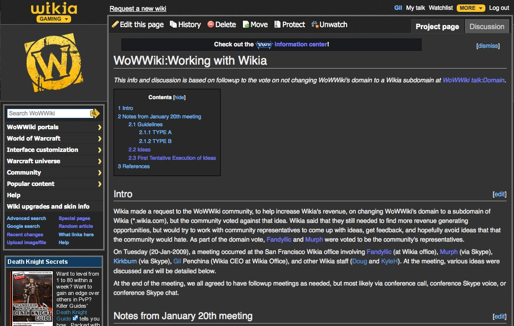The image size is (514, 326).
Task: Click the Wikia logo at top left
Action: pos(54,8)
